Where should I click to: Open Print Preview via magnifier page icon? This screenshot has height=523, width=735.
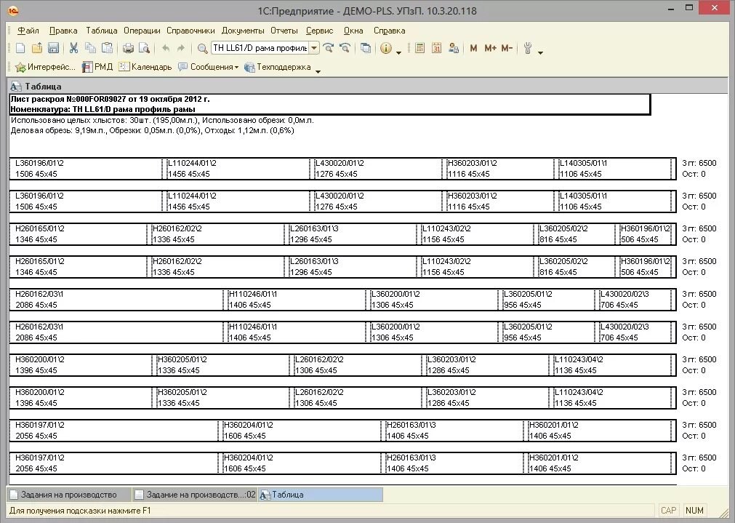pos(145,48)
